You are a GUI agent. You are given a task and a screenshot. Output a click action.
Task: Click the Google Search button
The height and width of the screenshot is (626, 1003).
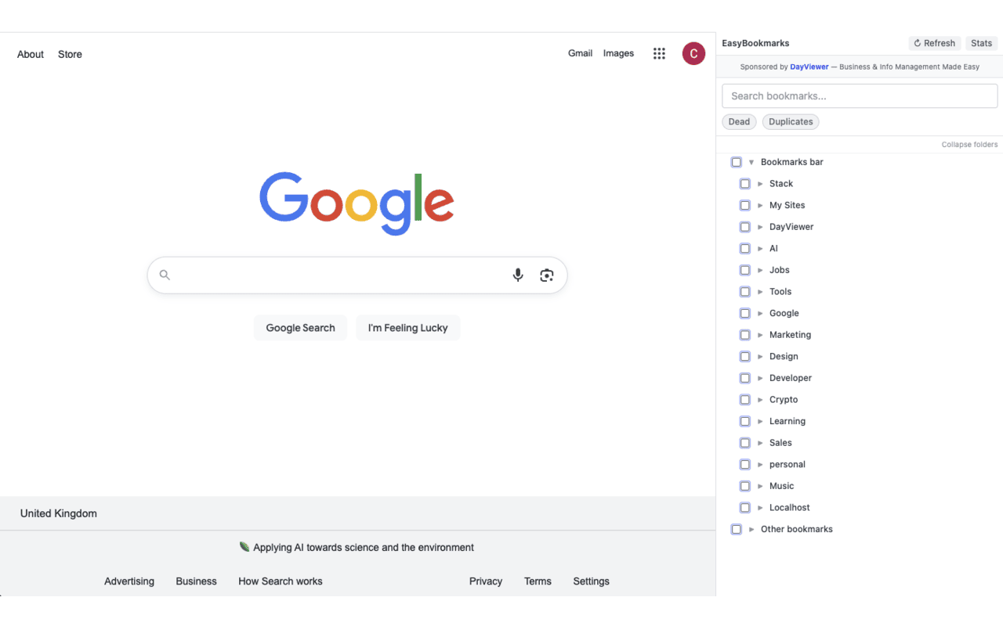coord(300,328)
